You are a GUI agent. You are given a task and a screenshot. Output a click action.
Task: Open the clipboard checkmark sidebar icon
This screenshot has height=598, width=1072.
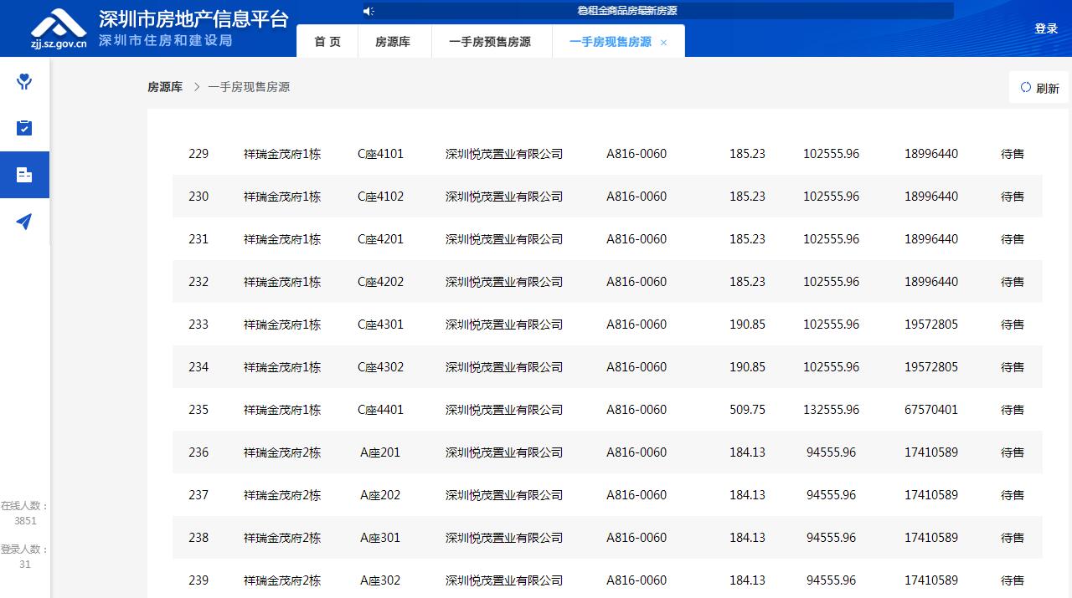tap(24, 128)
